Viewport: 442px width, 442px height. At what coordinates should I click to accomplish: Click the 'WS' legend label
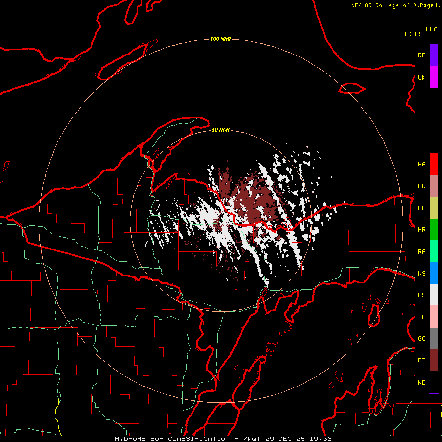point(421,274)
